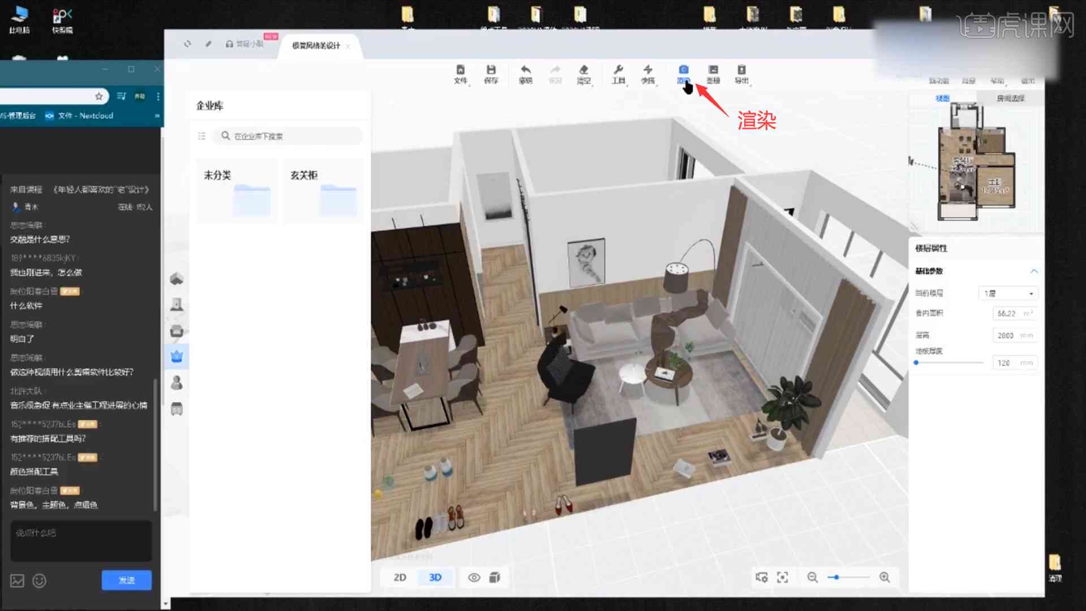Select the sofa furniture icon in sidebar

[x=176, y=330]
